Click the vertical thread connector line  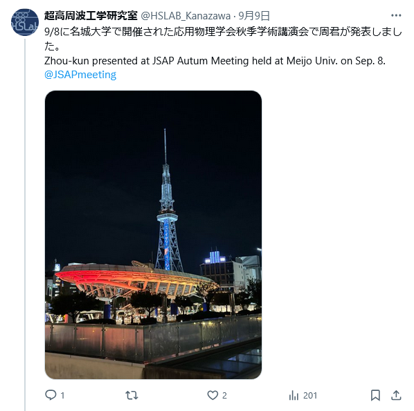25,224
